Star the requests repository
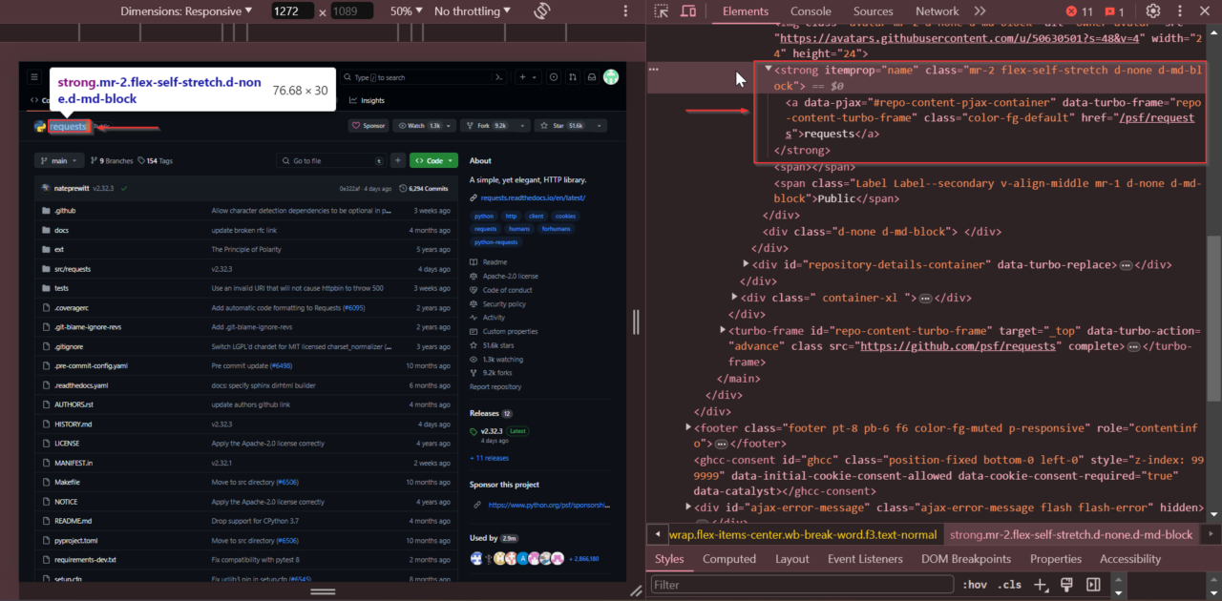This screenshot has height=601, width=1222. (x=562, y=126)
